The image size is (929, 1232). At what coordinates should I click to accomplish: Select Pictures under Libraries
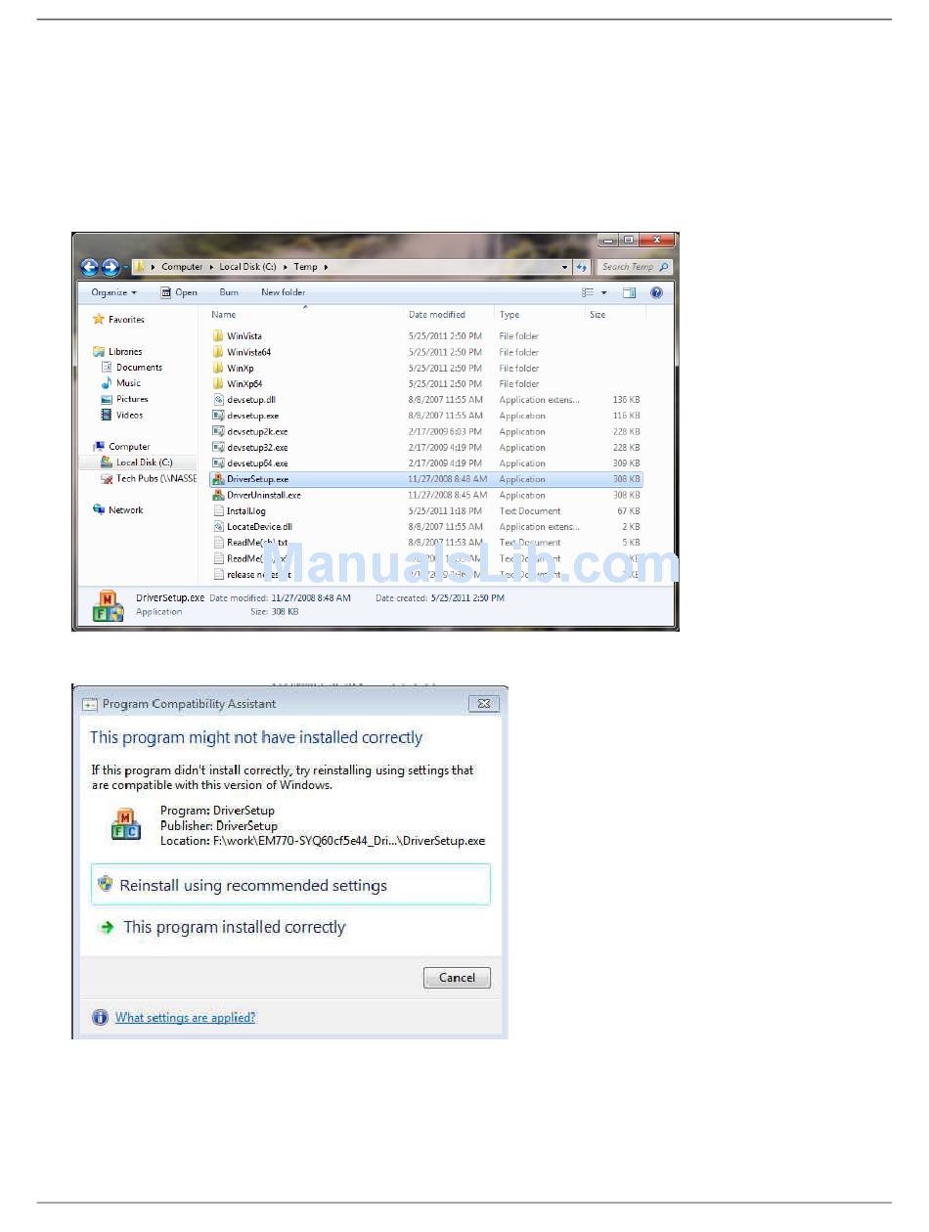[x=125, y=399]
